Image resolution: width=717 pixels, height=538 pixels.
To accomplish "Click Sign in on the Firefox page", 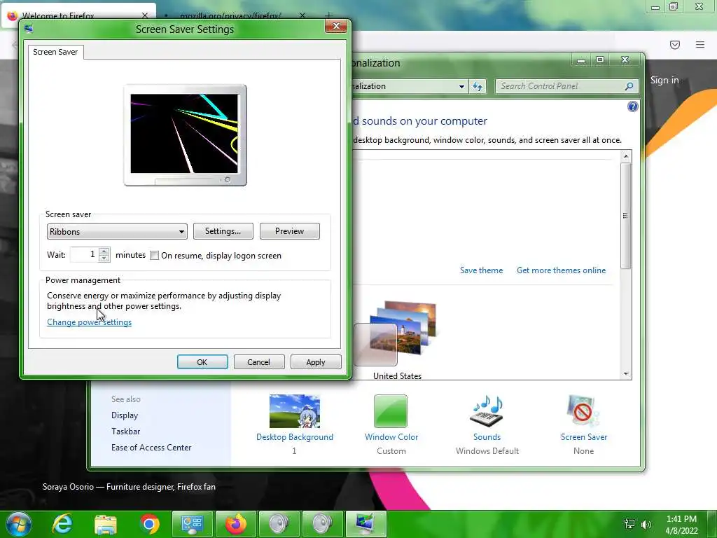I will pyautogui.click(x=664, y=80).
